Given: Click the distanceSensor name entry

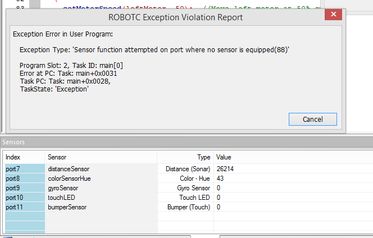Looking at the screenshot, I should (x=69, y=169).
